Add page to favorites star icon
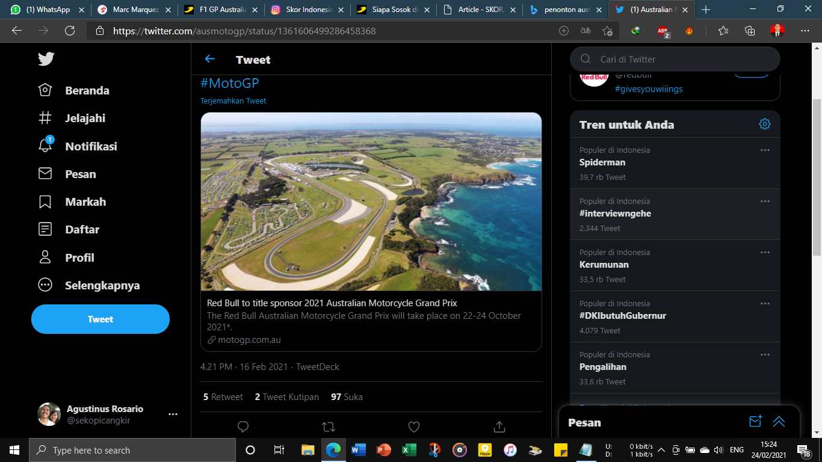822x462 pixels. coord(608,31)
